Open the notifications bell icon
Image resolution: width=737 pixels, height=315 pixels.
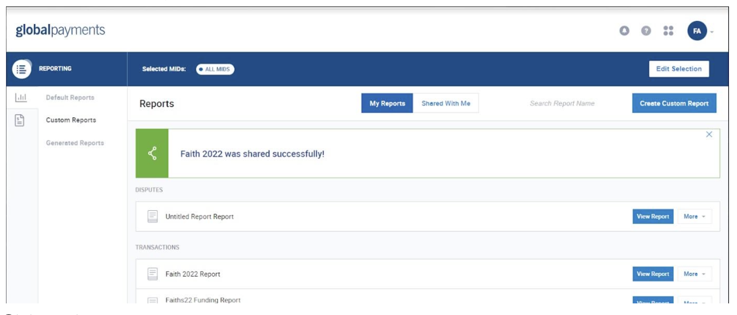point(624,31)
